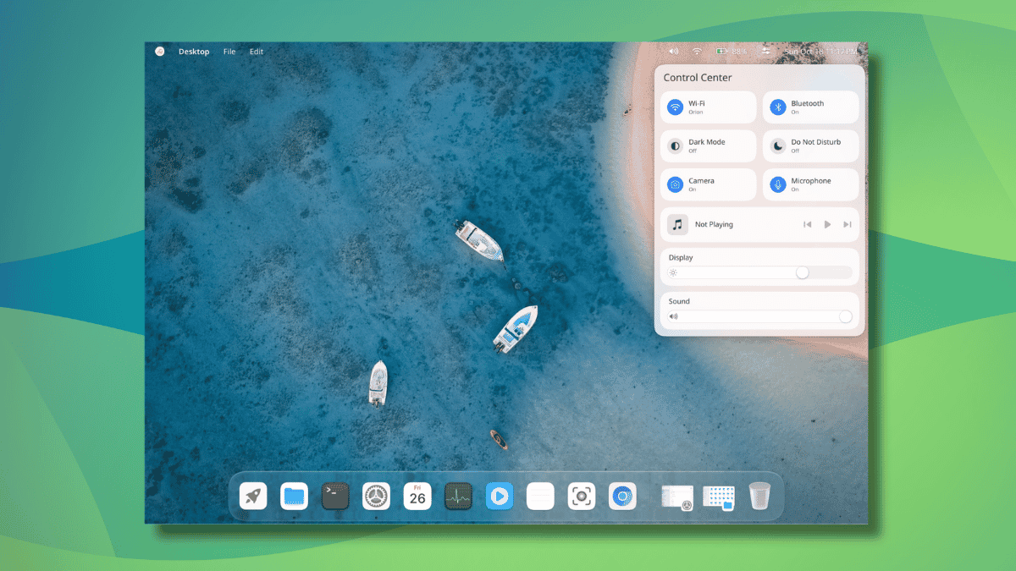Image resolution: width=1016 pixels, height=571 pixels.
Task: Click the speaker icon on Sound slider
Action: pos(673,316)
